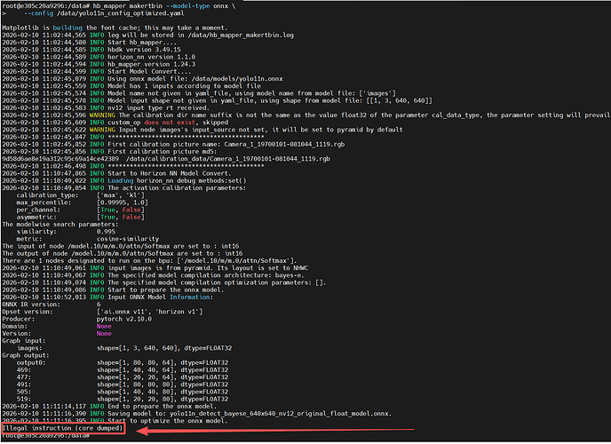
Task: Click the 'asymmetric:' parameter row
Action: click(80, 217)
